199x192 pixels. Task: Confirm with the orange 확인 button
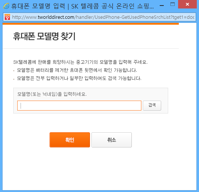(x=70, y=140)
